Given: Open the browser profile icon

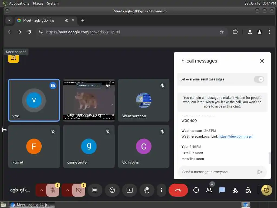Looking at the screenshot, I should pos(259,32).
